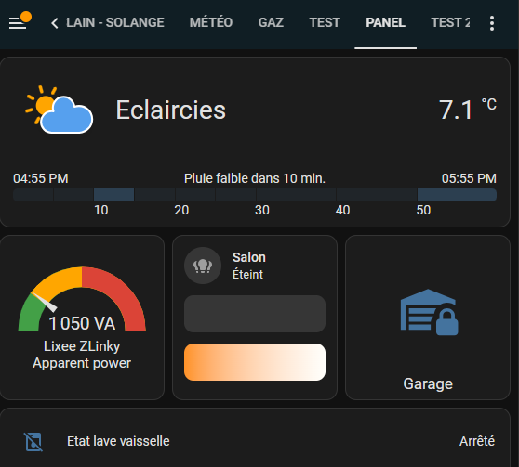Toggle the Salon light group icon
The height and width of the screenshot is (467, 519).
tap(203, 266)
